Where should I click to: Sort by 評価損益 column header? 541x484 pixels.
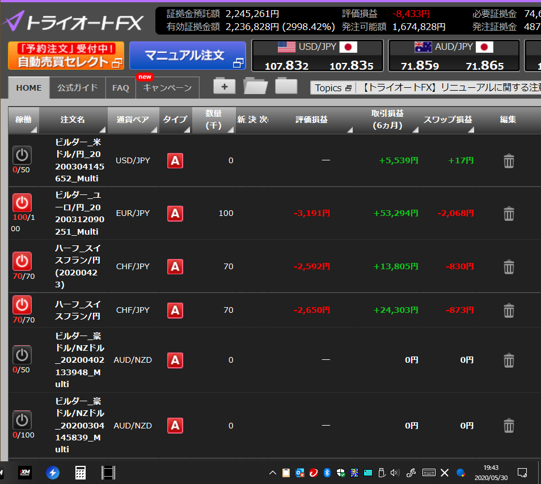point(311,120)
